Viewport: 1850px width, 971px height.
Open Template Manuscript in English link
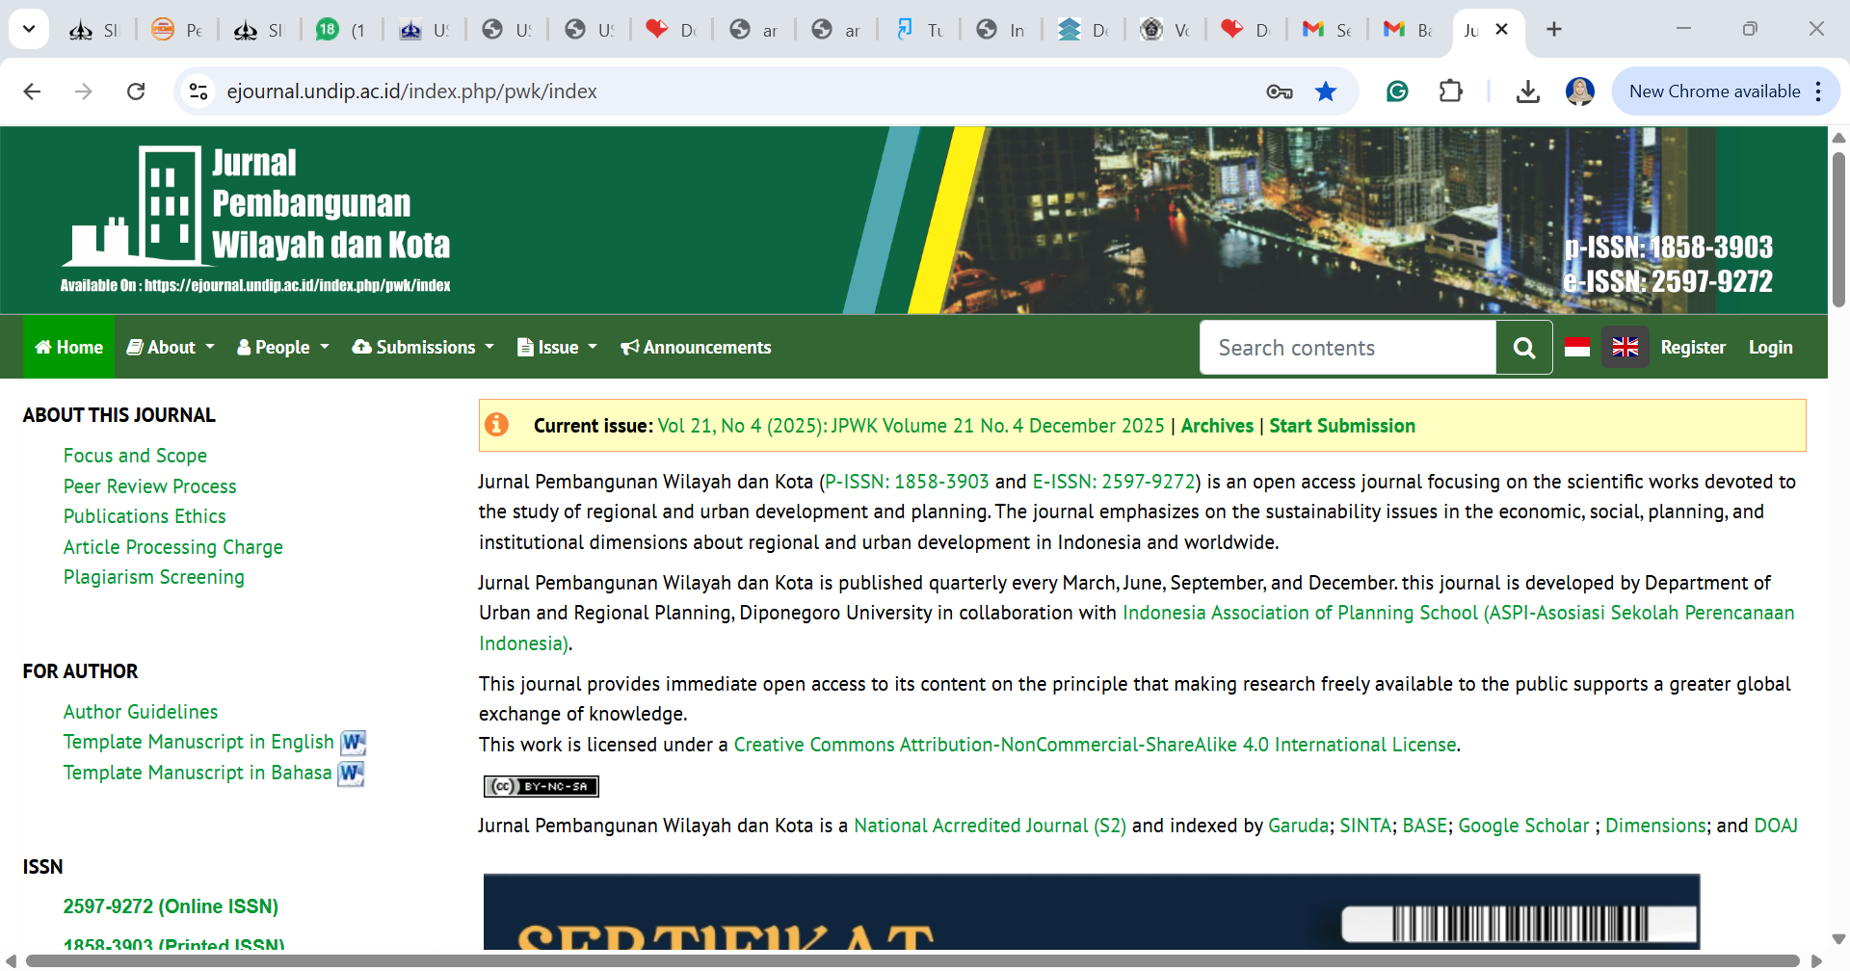(198, 742)
